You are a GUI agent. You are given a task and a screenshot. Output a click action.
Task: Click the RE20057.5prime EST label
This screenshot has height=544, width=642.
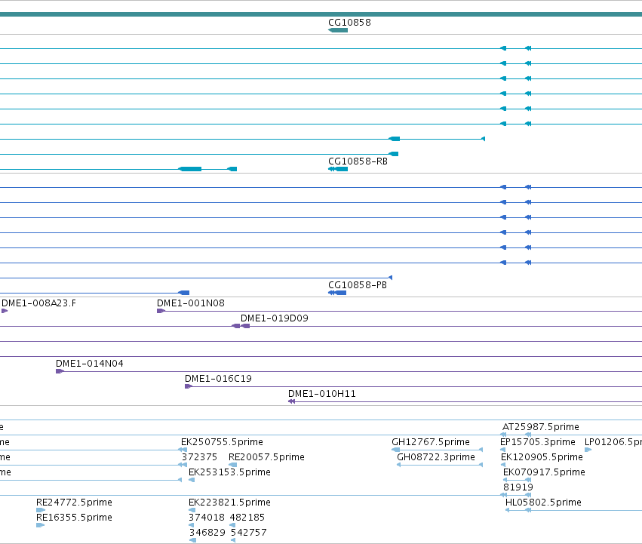coord(266,457)
